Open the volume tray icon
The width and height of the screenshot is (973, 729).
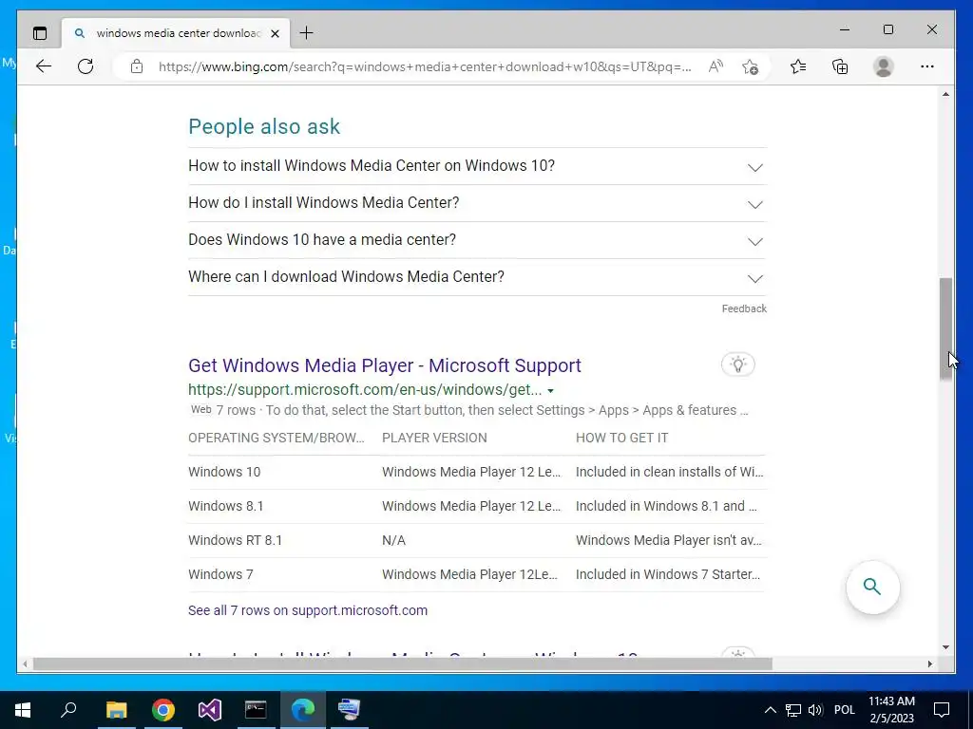pos(815,710)
